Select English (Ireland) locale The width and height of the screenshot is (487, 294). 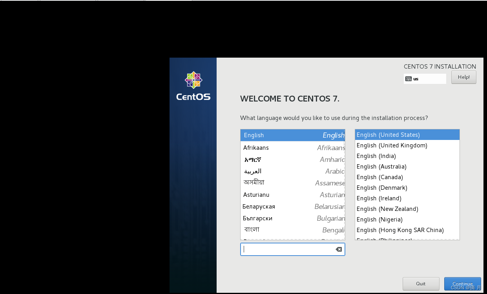pyautogui.click(x=407, y=198)
